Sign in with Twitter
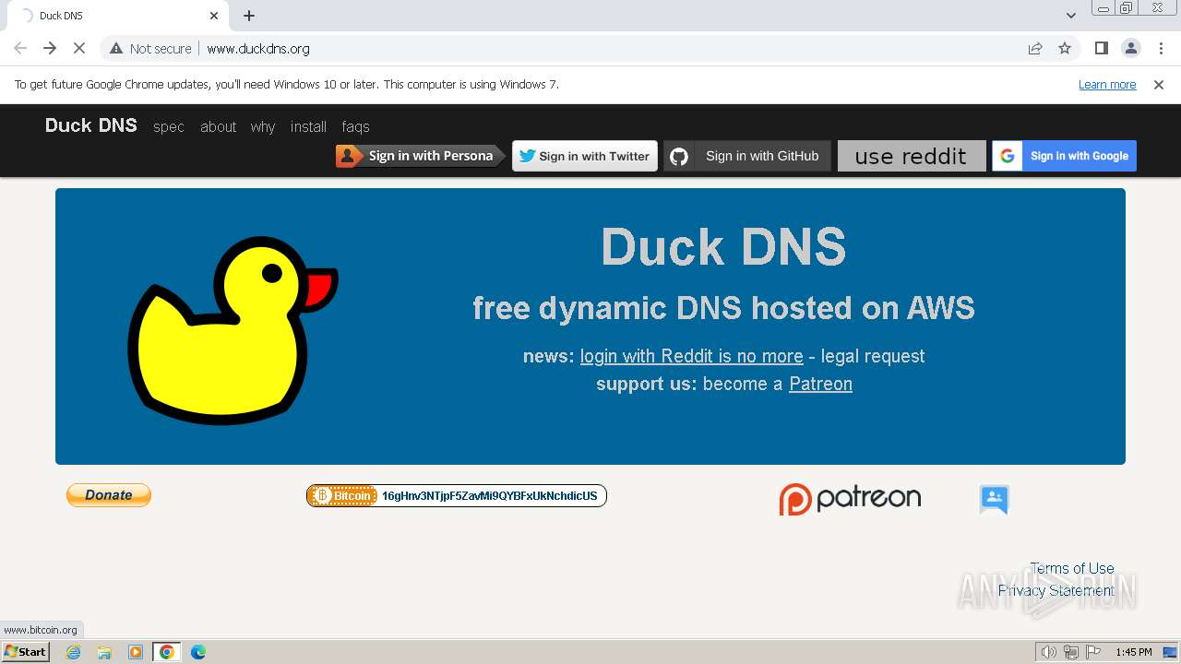Image resolution: width=1181 pixels, height=664 pixels. tap(585, 156)
